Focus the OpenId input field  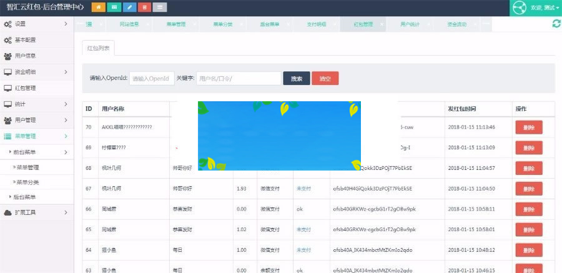click(x=151, y=79)
